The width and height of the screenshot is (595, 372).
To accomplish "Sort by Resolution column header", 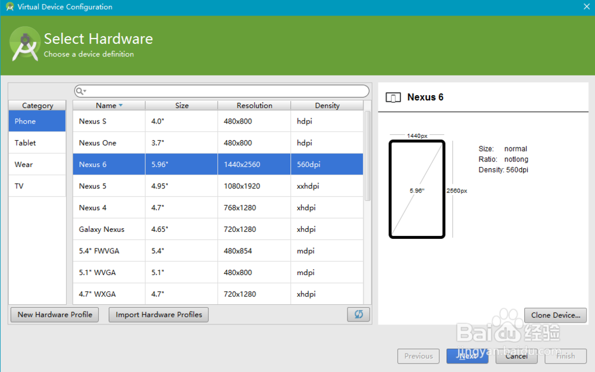I will coord(254,105).
